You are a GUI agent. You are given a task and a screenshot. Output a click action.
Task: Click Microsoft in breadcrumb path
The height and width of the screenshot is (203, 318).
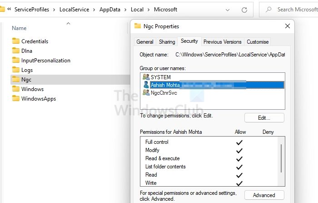point(165,10)
